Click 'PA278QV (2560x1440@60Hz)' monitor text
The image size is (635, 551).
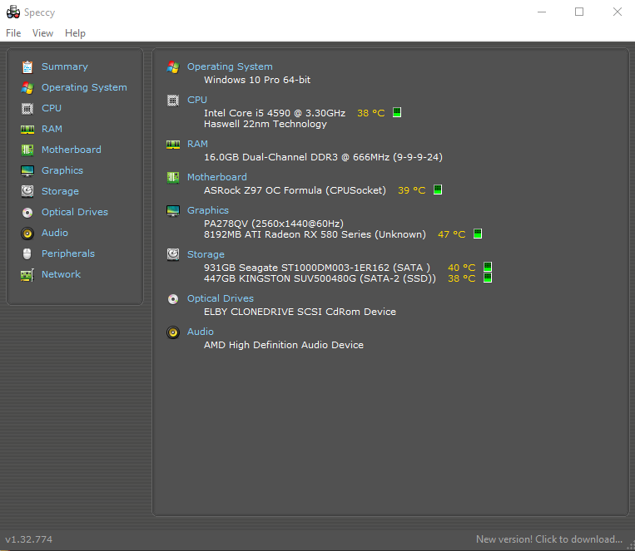click(x=273, y=224)
